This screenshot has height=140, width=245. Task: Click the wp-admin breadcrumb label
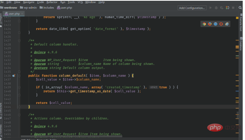pos(30,8)
